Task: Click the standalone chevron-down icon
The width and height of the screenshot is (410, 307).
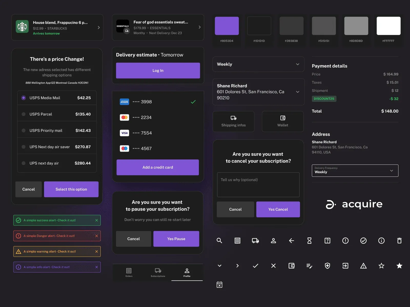Action: 219,266
